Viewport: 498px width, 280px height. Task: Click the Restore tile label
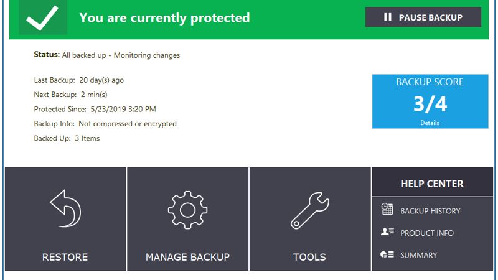tap(65, 257)
